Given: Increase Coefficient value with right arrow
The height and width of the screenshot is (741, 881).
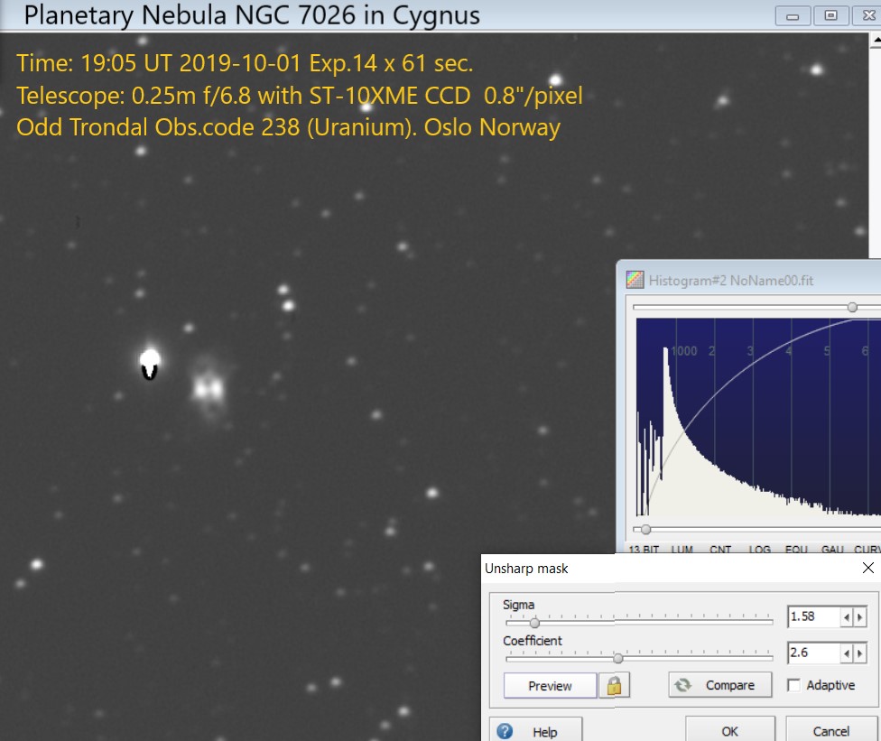Looking at the screenshot, I should (x=860, y=653).
